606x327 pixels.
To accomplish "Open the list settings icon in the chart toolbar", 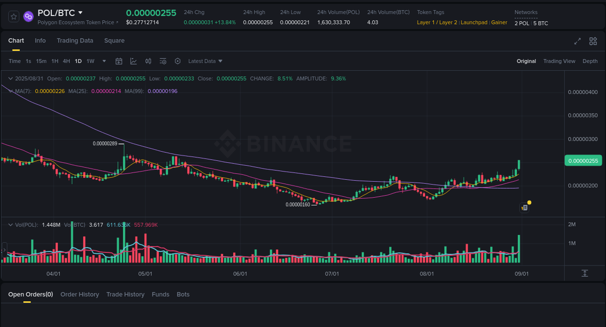I will pos(163,61).
